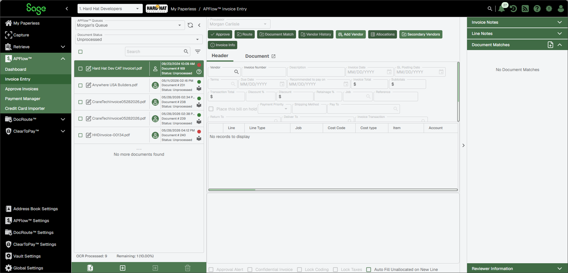Click the Document Match button
Viewport: 568px width, 273px height.
276,34
